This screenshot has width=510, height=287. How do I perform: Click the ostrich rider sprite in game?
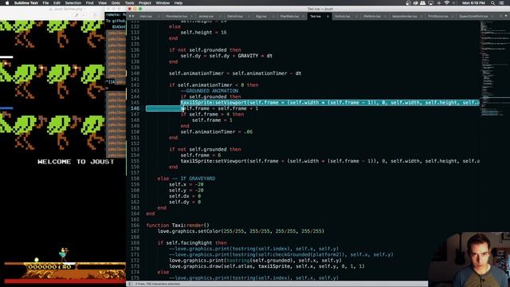(63, 255)
